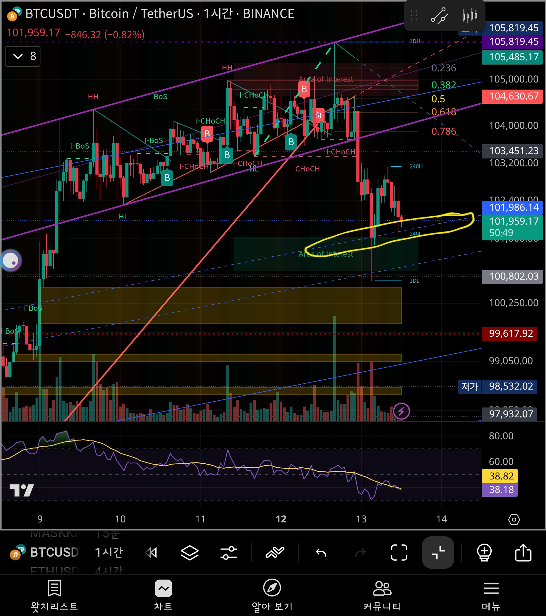This screenshot has height=616, width=546.
Task: Tap the current price 101,959.17 label
Action: point(512,227)
